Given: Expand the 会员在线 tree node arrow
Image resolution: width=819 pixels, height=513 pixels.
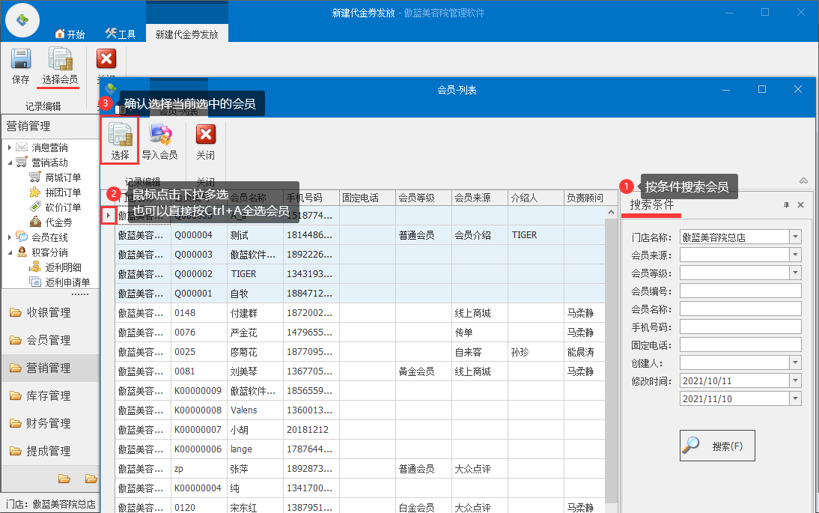Looking at the screenshot, I should [x=10, y=237].
